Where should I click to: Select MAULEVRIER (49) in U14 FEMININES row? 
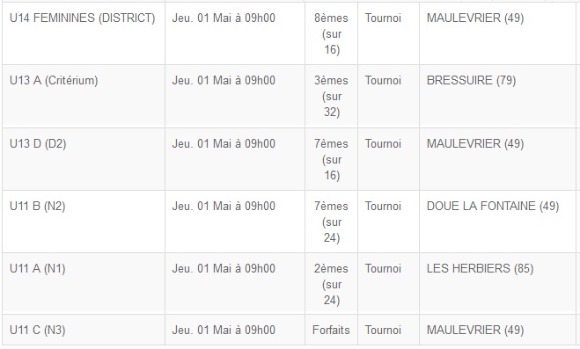pos(475,18)
